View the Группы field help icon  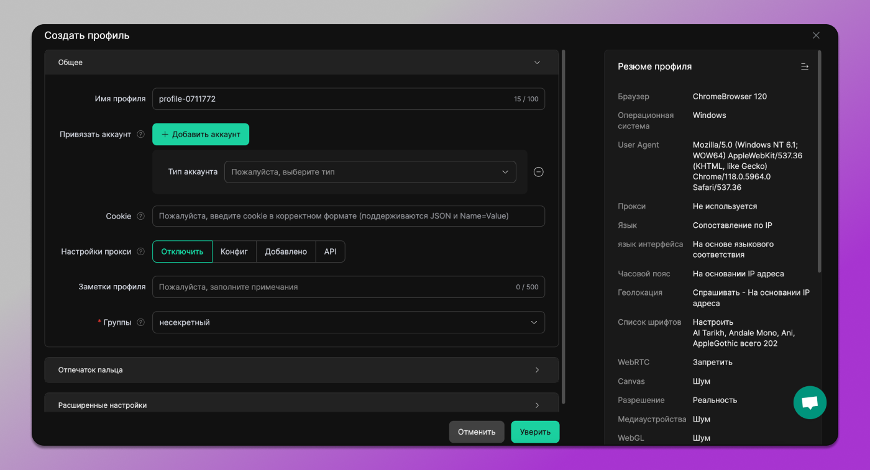140,322
